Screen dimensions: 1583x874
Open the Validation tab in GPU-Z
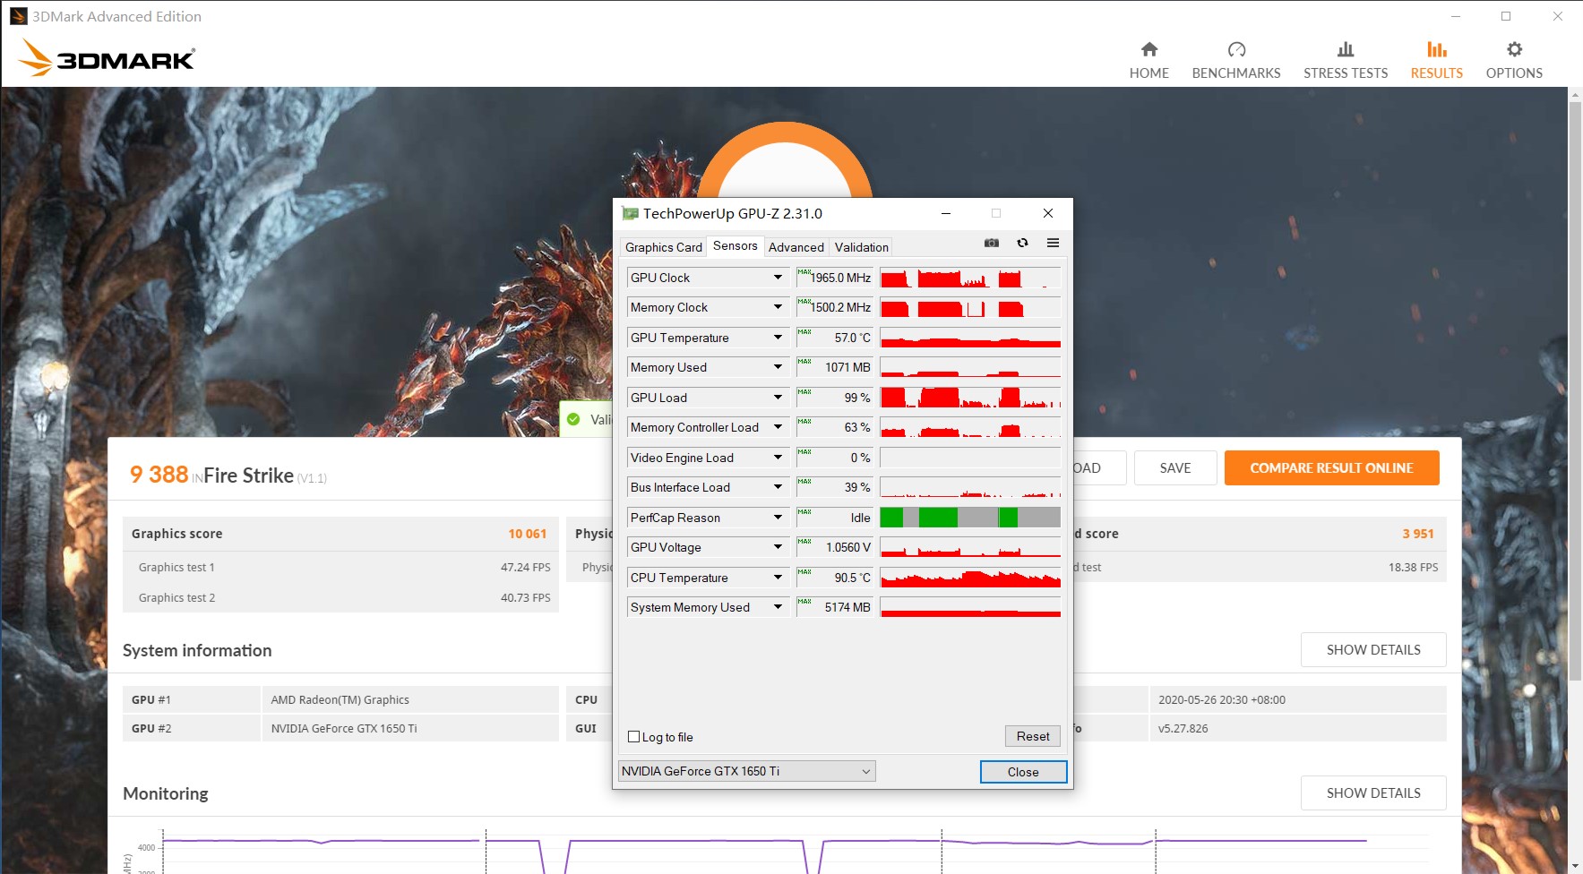coord(861,247)
